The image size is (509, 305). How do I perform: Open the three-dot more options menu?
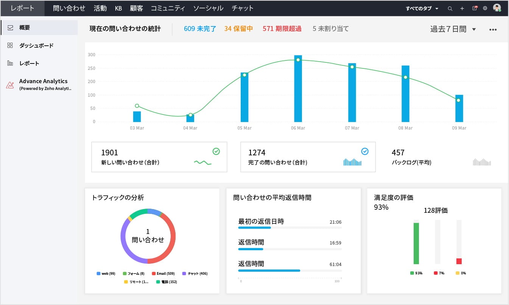tap(493, 29)
